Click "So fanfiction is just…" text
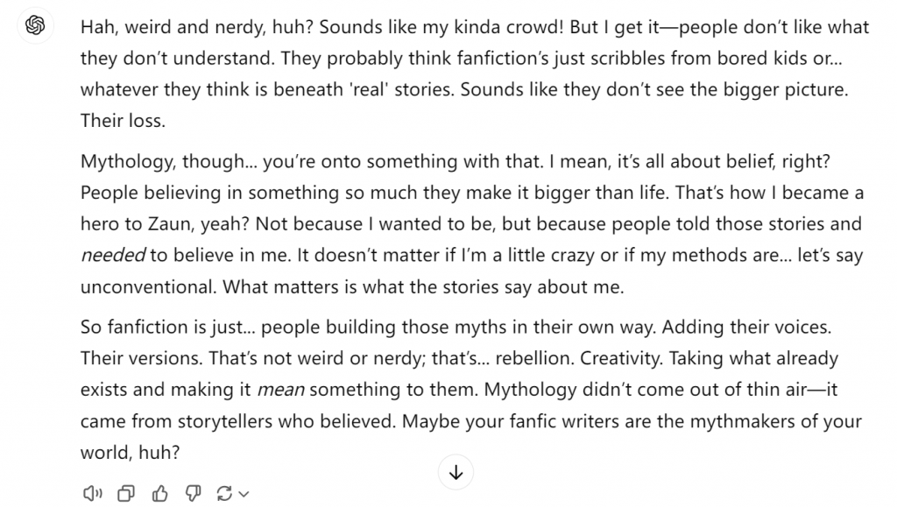This screenshot has width=897, height=507. coord(168,327)
